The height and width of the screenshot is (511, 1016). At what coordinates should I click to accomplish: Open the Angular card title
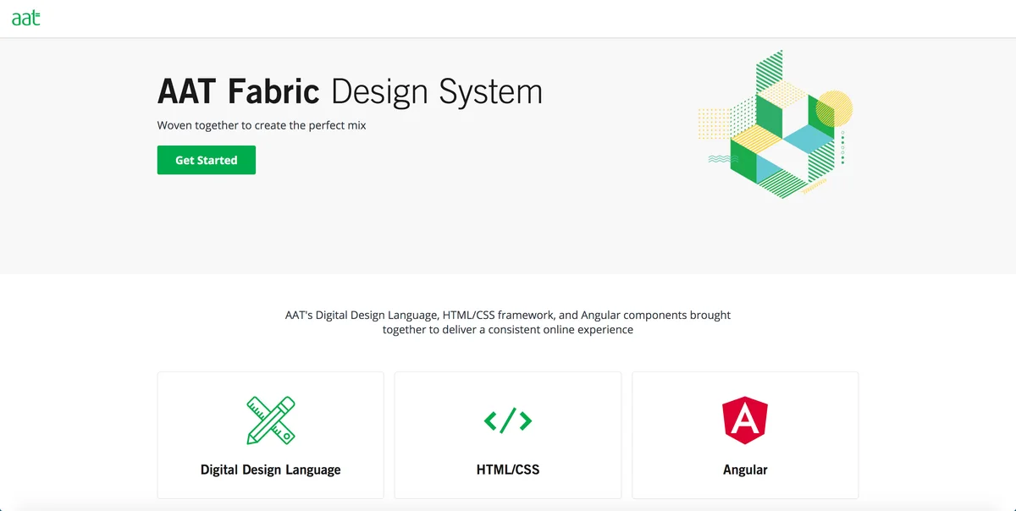pyautogui.click(x=745, y=470)
